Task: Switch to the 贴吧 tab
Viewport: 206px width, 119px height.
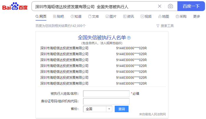Action: coord(58,16)
